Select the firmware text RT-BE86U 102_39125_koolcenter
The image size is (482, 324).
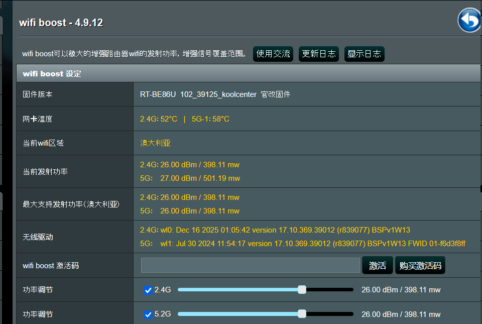(198, 94)
